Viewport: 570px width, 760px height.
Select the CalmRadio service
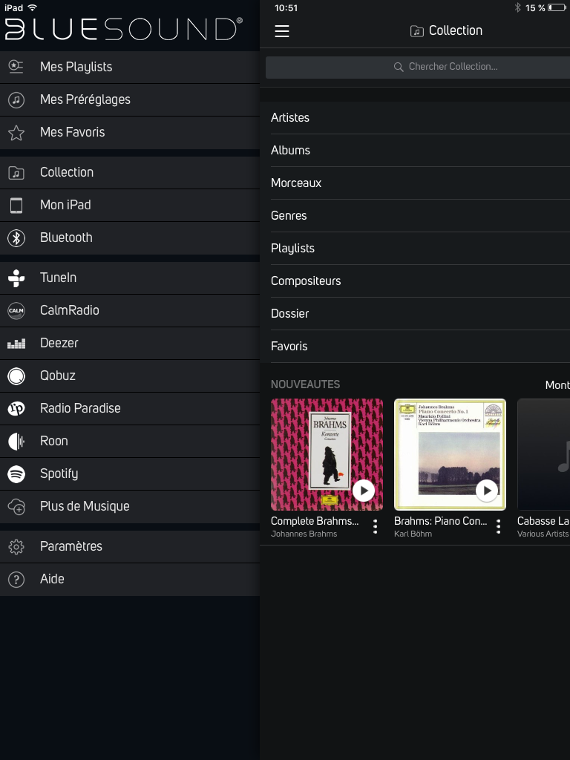pyautogui.click(x=130, y=311)
